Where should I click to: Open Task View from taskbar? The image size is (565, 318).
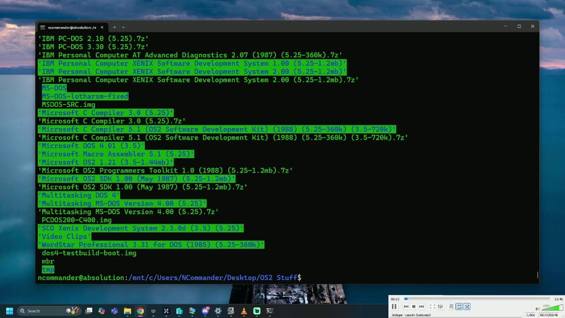tap(89, 311)
